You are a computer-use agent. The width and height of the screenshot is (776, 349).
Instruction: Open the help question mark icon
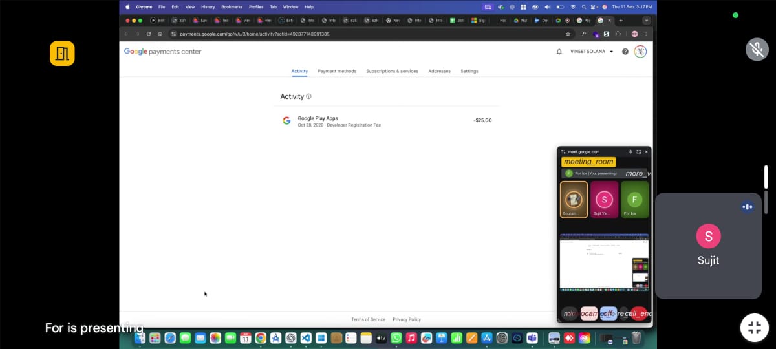[x=625, y=52]
